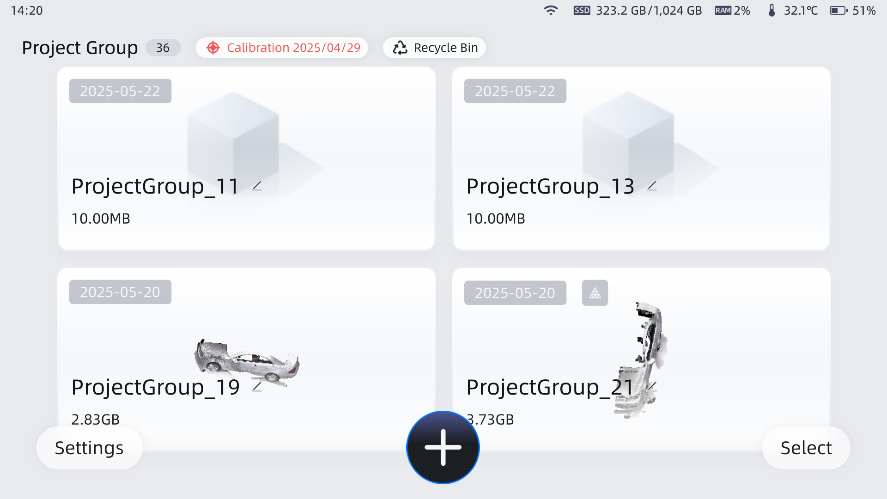Click the edit pencil next to ProjectGroup_21
887x499 pixels.
pos(652,387)
